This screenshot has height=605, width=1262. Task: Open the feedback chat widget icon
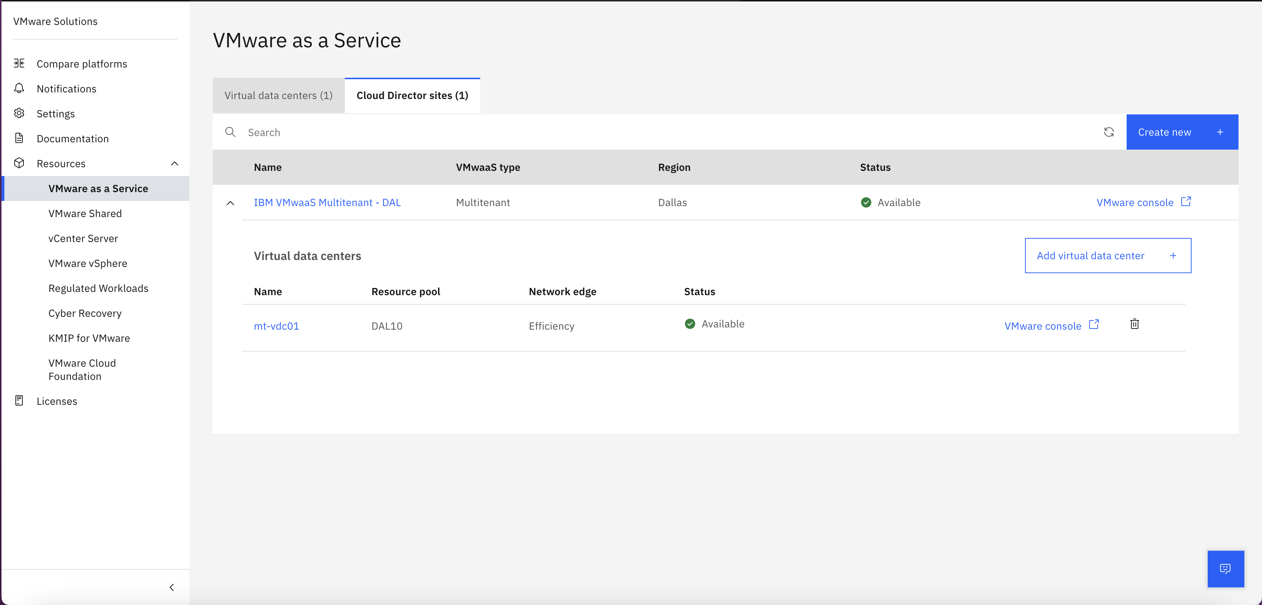coord(1225,568)
